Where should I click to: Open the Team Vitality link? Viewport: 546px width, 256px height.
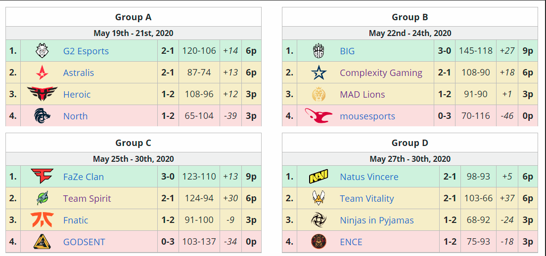tap(366, 199)
